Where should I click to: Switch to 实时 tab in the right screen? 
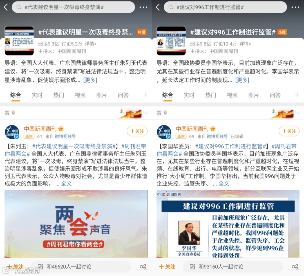(x=189, y=95)
